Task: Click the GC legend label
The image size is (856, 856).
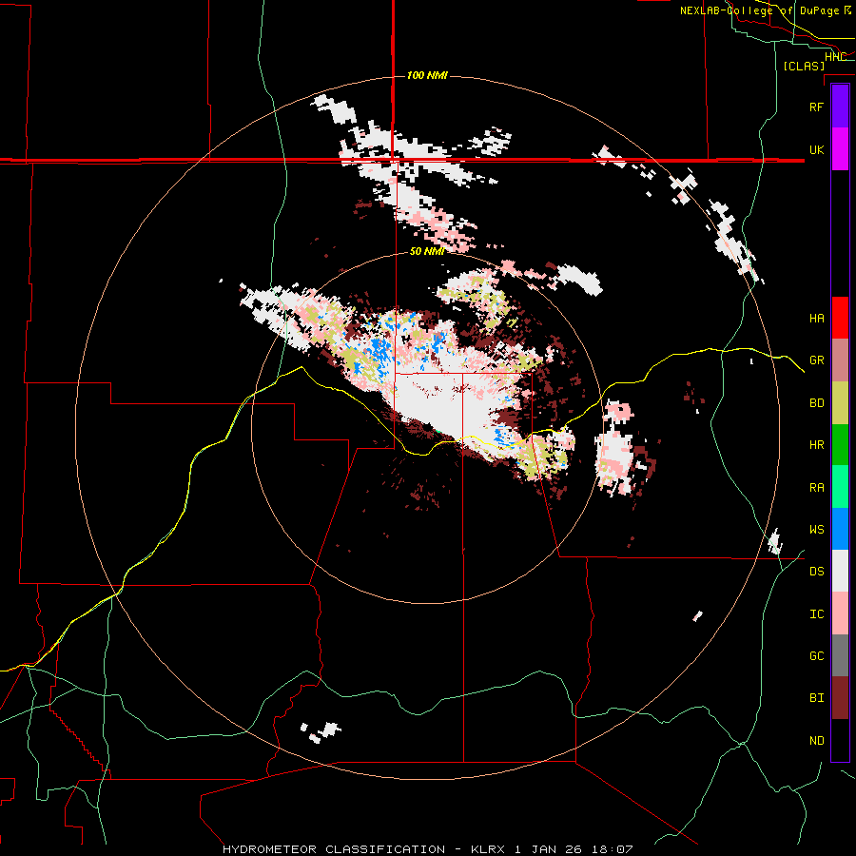Action: 816,656
